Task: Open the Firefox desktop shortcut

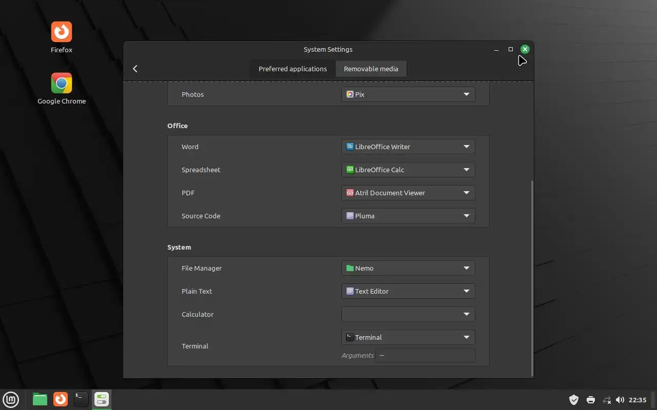Action: 62,37
